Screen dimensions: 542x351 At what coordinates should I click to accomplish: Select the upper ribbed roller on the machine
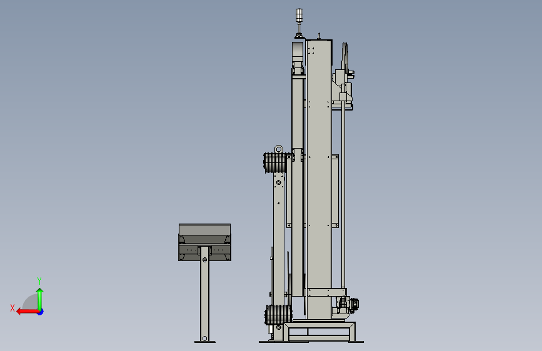tap(276, 163)
